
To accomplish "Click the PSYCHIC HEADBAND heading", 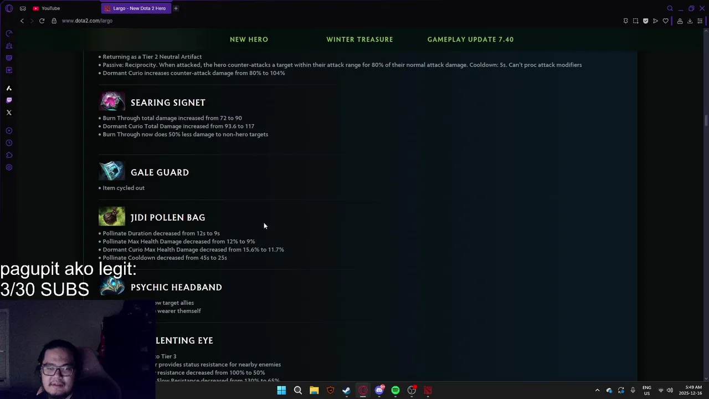I will coord(176,287).
